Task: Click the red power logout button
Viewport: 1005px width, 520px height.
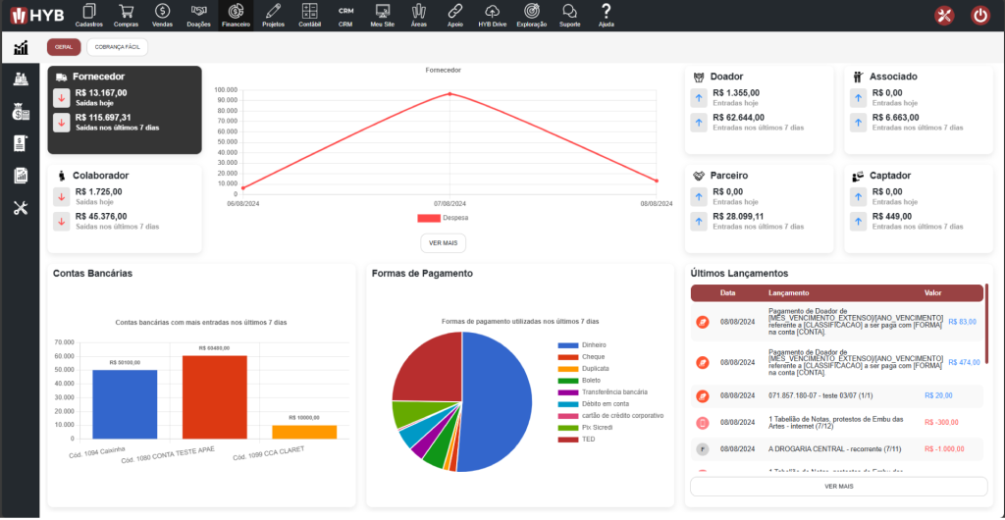Action: click(x=979, y=15)
